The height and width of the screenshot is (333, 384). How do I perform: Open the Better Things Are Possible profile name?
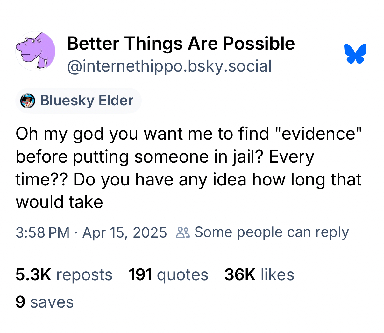tap(181, 43)
